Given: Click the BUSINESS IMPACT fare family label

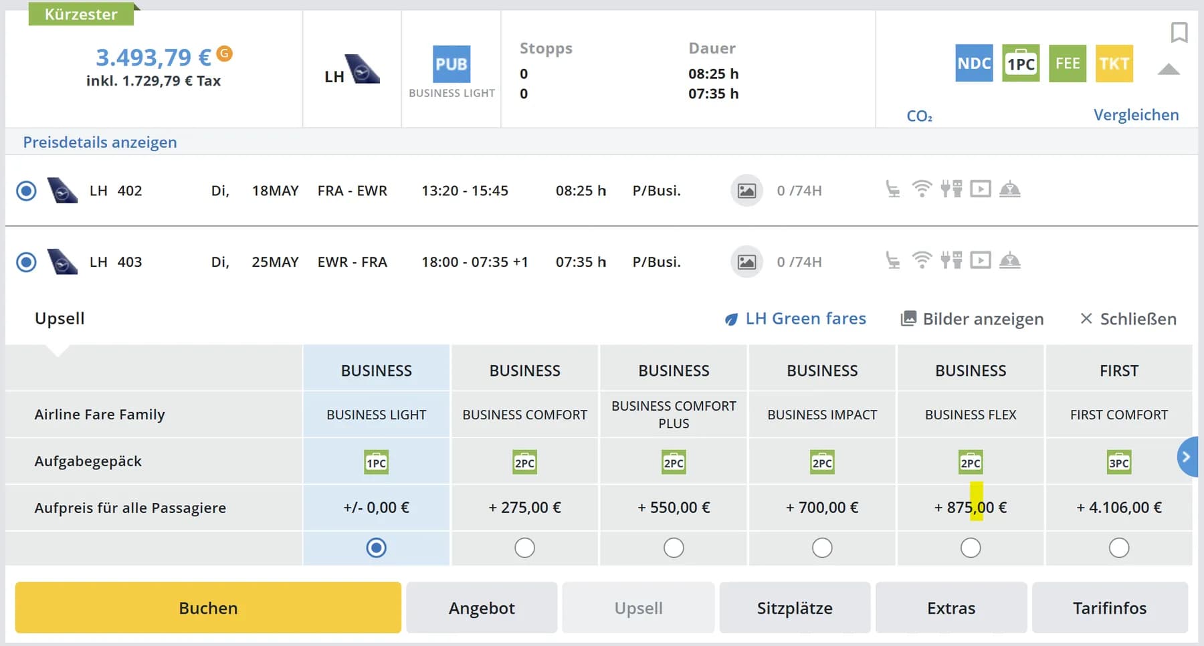Looking at the screenshot, I should pos(822,415).
